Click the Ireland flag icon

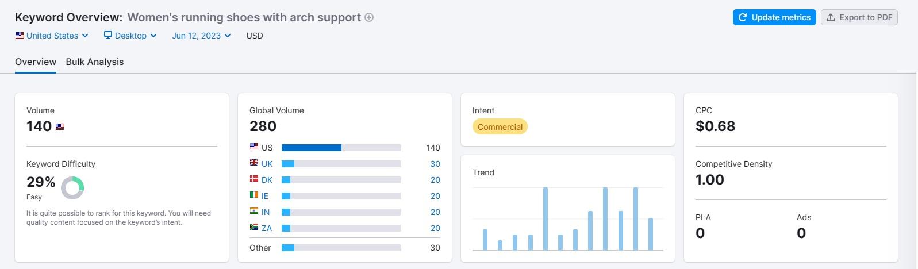[254, 195]
